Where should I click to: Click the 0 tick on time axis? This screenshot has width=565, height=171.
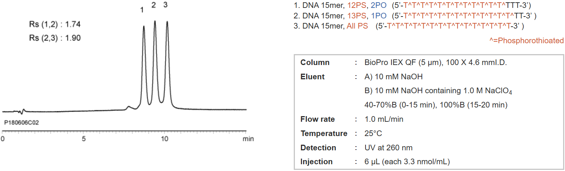pyautogui.click(x=3, y=139)
